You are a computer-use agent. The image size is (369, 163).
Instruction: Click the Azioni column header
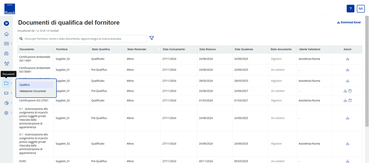coord(347,49)
